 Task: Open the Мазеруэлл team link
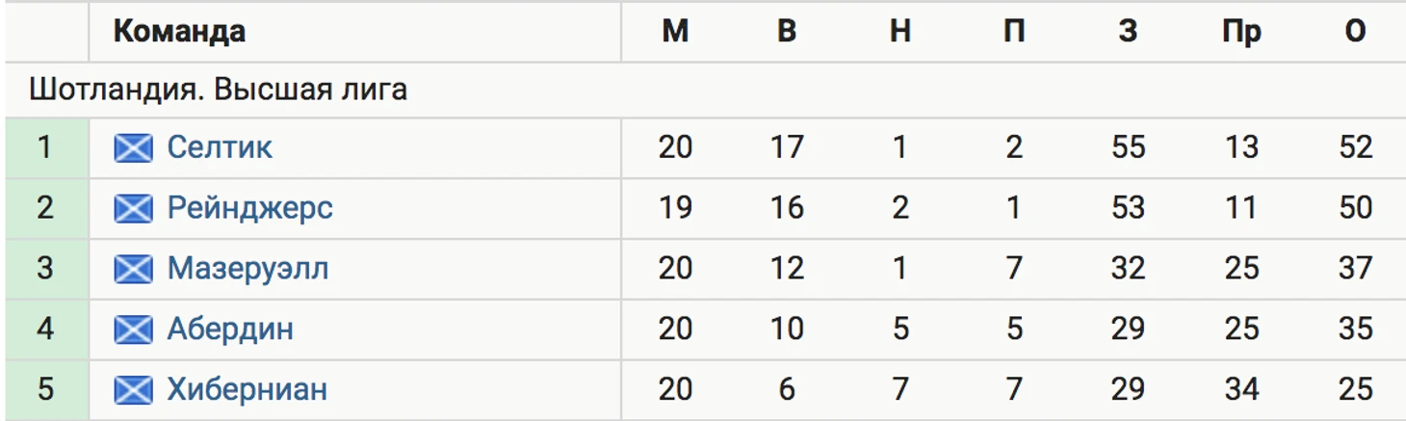(x=247, y=269)
